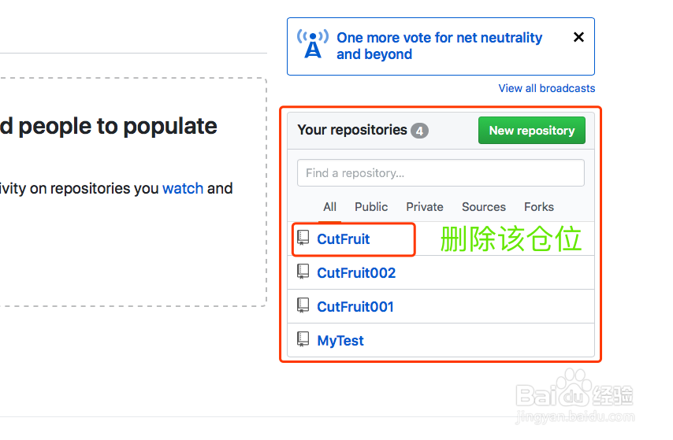This screenshot has height=440, width=673.
Task: Click the broadcast tower icon
Action: pyautogui.click(x=313, y=44)
